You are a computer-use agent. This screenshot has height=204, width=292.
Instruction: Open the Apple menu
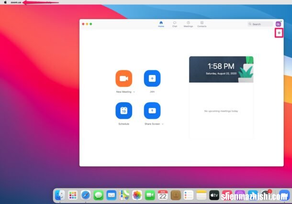[x=5, y=2]
